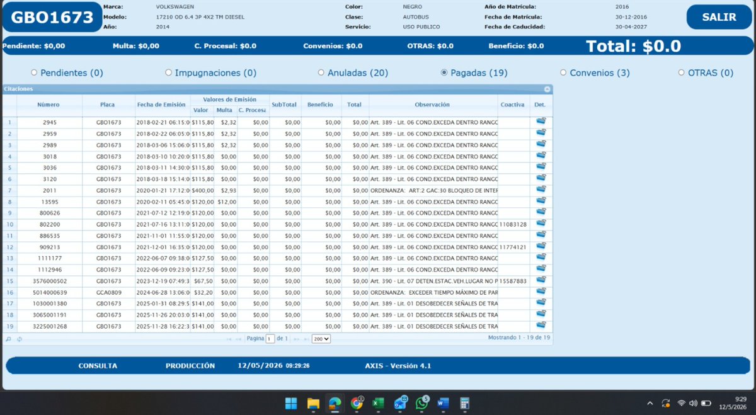Go to last page pagination arrow
This screenshot has height=415, width=756.
pos(306,339)
